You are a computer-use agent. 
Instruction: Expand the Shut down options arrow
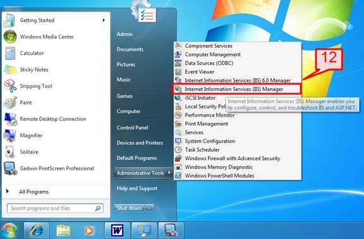tap(150, 208)
